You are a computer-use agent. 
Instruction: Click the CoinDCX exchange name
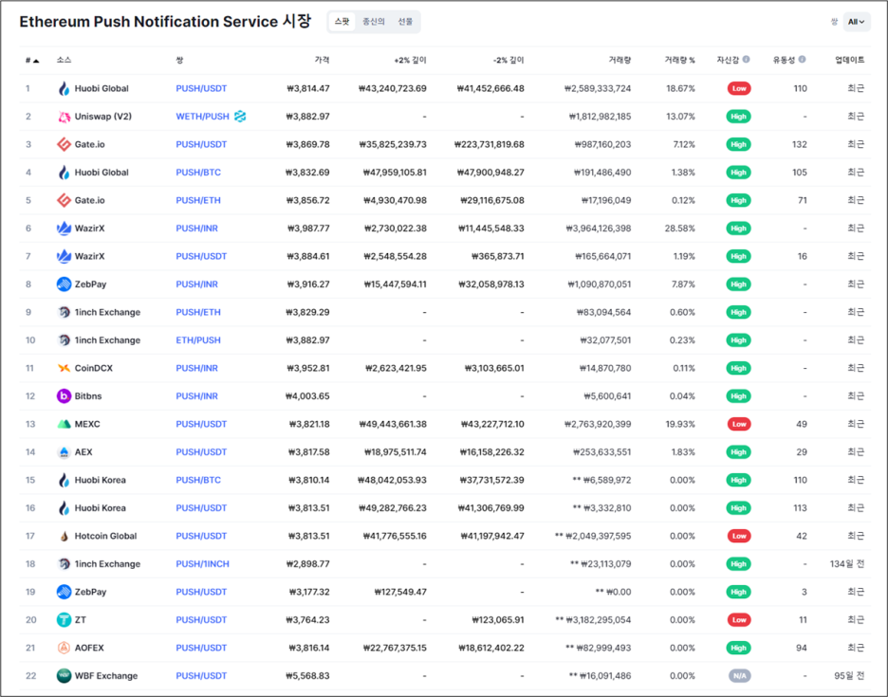[93, 368]
